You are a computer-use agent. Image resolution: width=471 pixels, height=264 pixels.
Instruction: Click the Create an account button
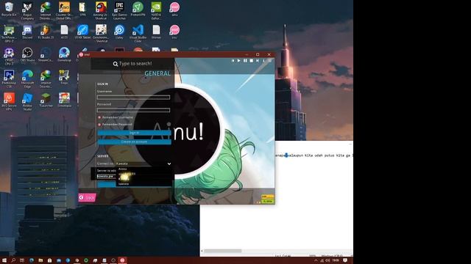[x=134, y=142]
